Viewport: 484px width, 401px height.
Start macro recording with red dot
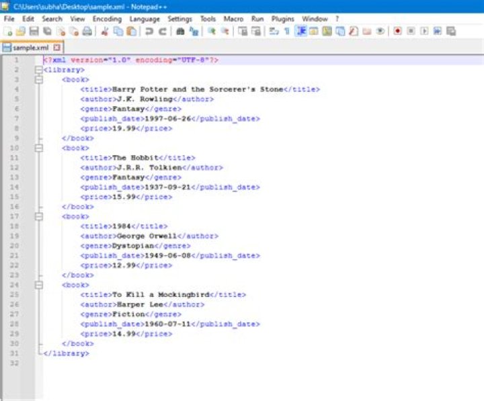(397, 31)
